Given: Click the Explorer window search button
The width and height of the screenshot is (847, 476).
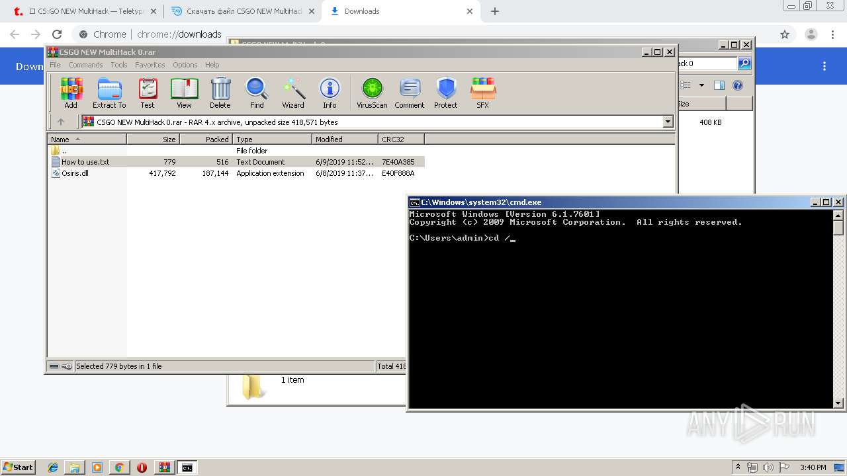Looking at the screenshot, I should pyautogui.click(x=744, y=63).
